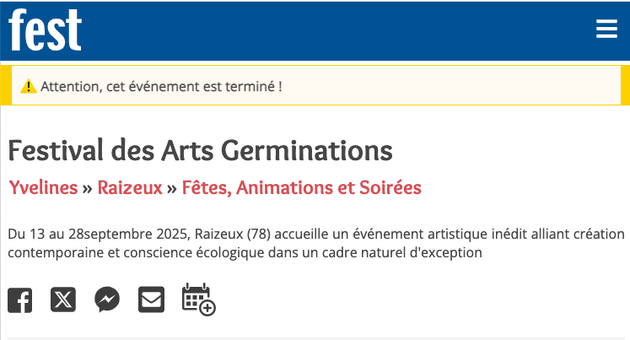The height and width of the screenshot is (340, 630).
Task: Click the » separator after Raizeux
Action: coord(172,187)
